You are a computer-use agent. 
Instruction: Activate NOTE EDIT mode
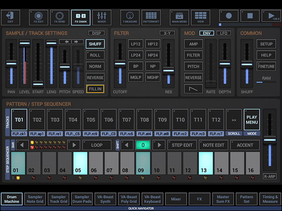tap(214, 145)
